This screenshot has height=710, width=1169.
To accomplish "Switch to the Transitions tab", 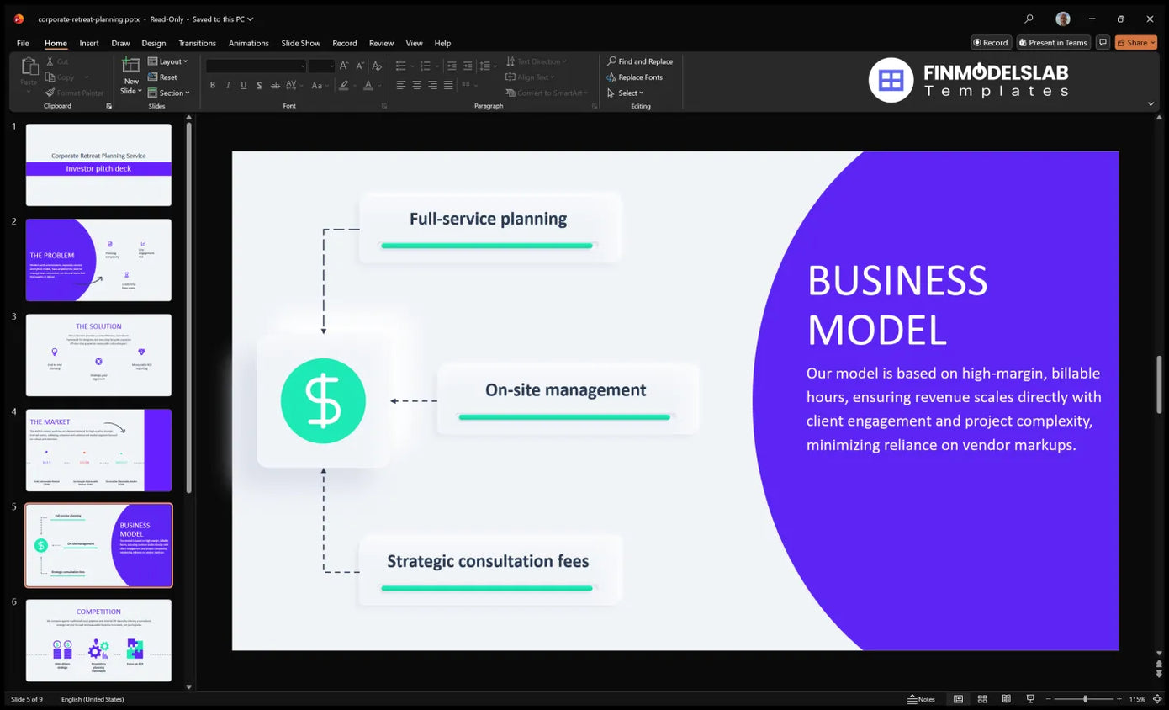I will [x=198, y=43].
